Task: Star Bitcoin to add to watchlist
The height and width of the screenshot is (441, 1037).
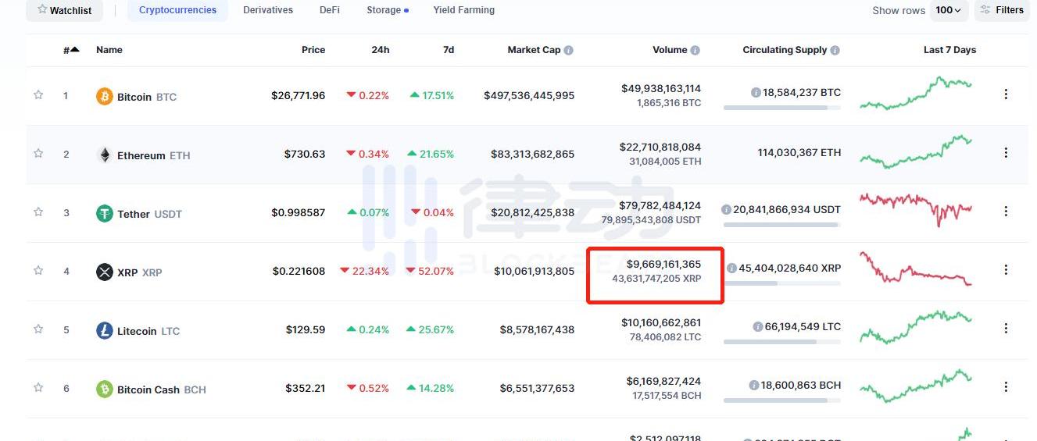Action: tap(38, 95)
